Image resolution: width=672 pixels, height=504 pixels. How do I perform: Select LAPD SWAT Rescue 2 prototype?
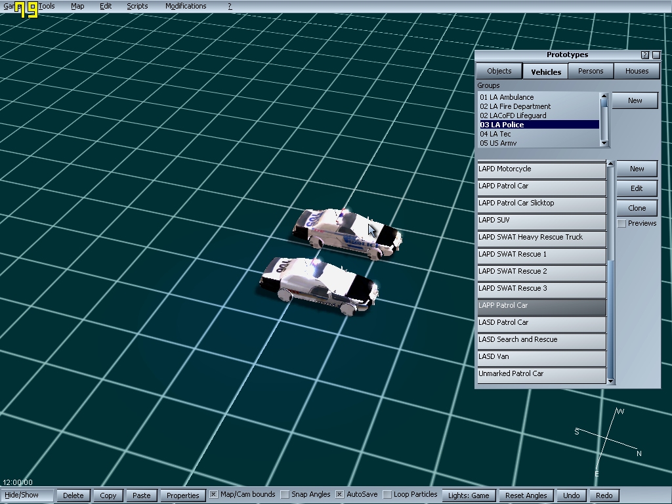click(x=541, y=272)
